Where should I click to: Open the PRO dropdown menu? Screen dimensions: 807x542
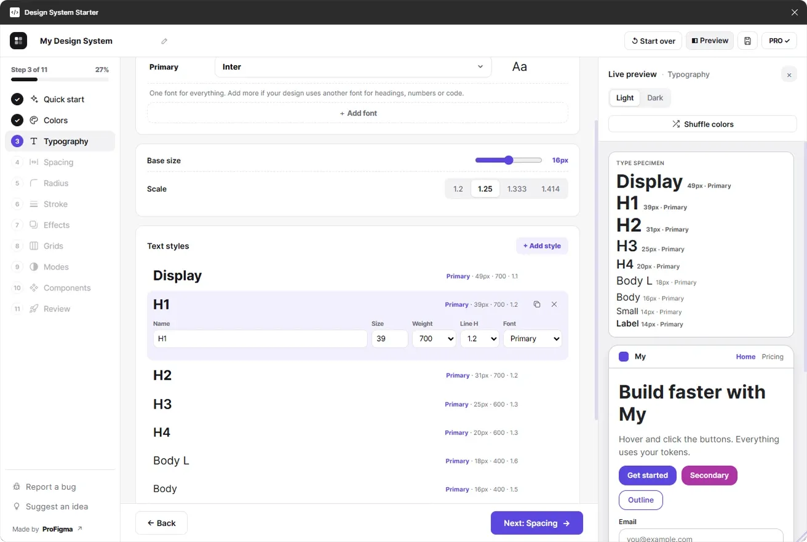click(x=779, y=41)
